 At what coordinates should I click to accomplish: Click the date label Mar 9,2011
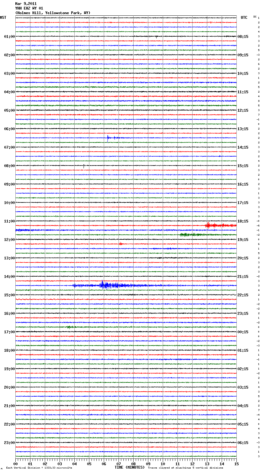pyautogui.click(x=26, y=4)
